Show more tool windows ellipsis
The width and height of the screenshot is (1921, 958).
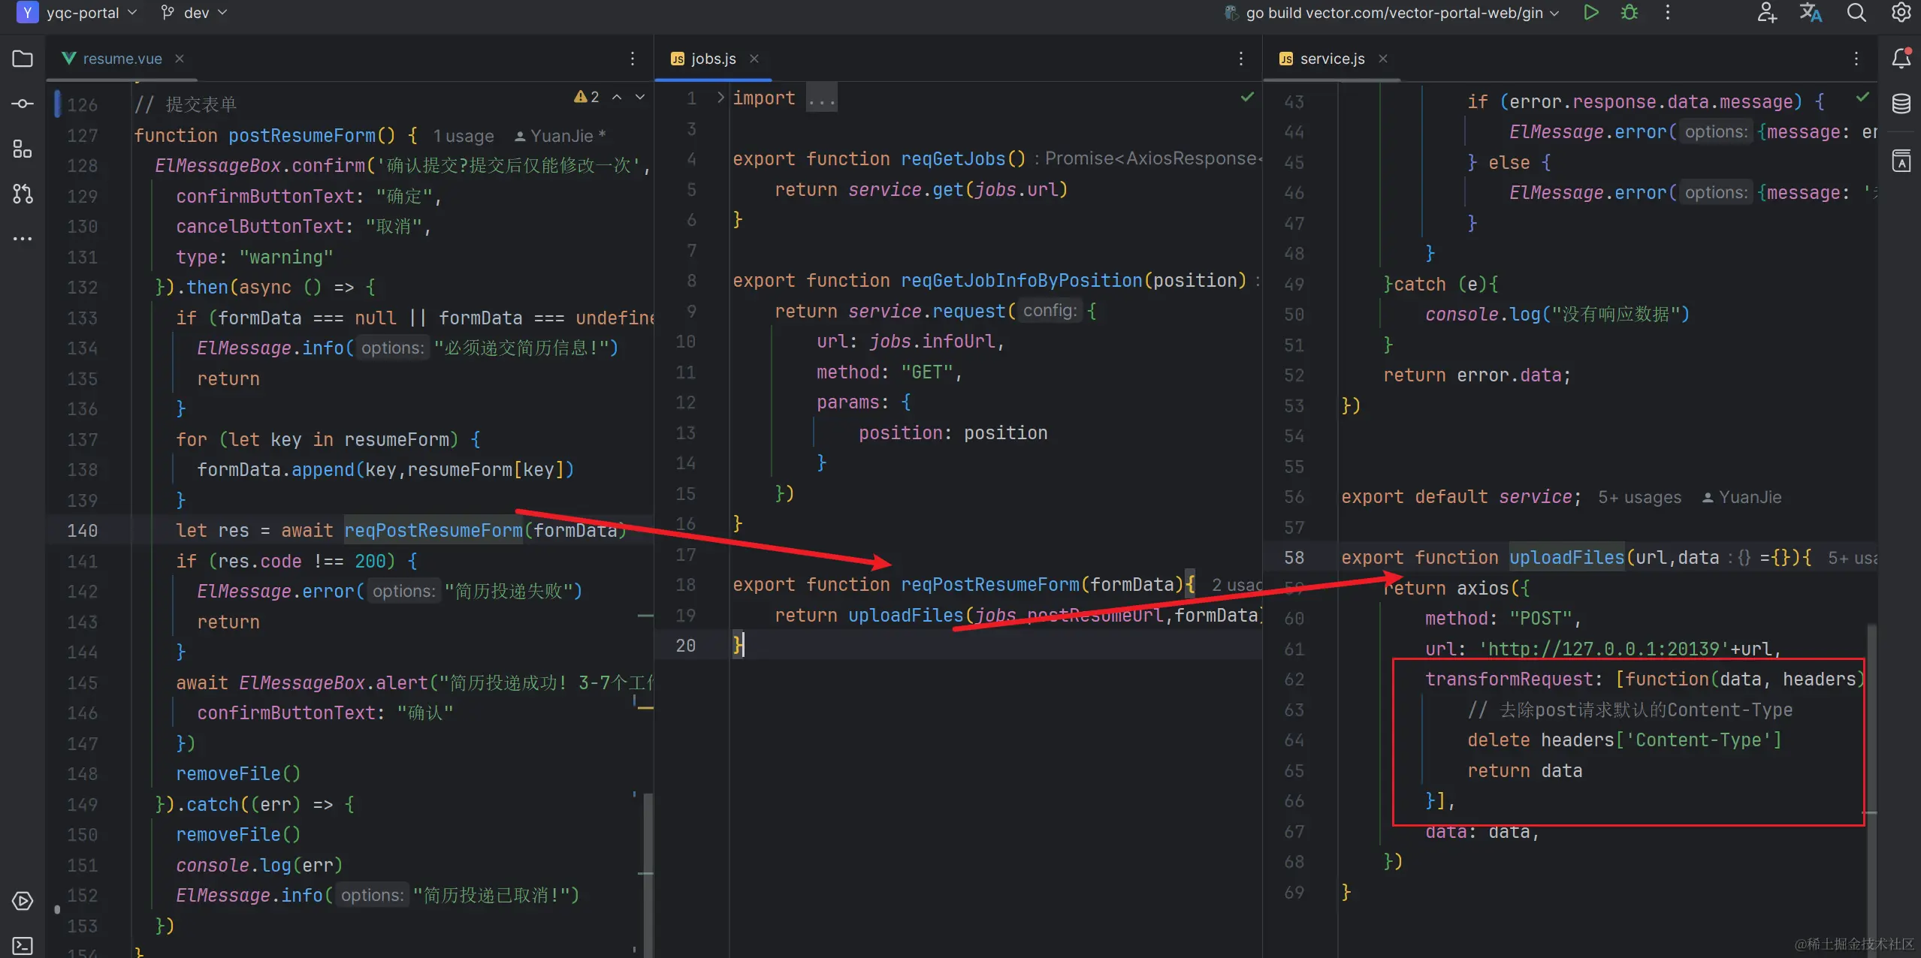point(23,239)
